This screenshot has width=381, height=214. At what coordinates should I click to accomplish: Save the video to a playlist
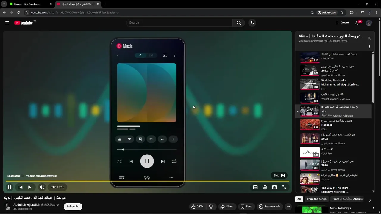click(x=246, y=207)
